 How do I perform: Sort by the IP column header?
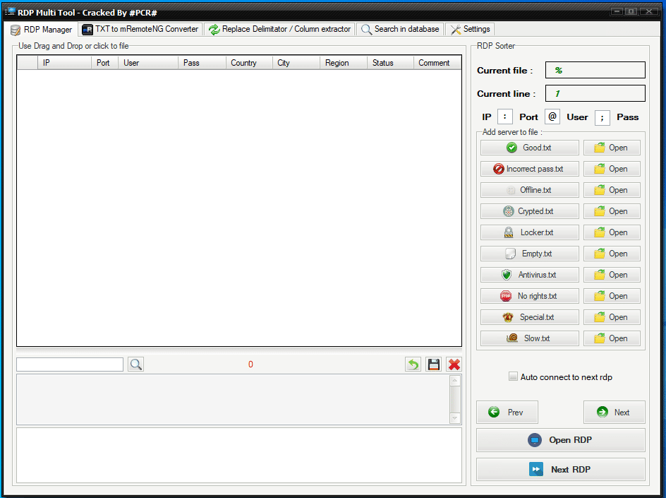point(64,63)
